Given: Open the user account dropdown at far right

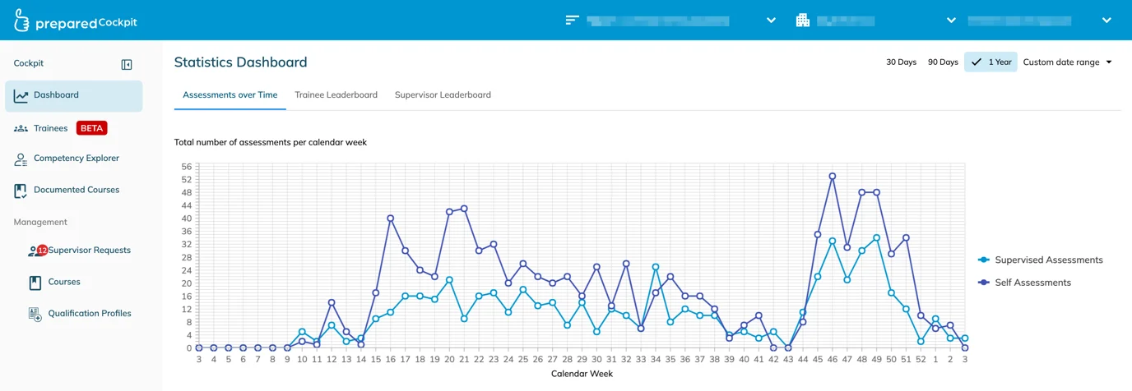Looking at the screenshot, I should coord(1106,21).
